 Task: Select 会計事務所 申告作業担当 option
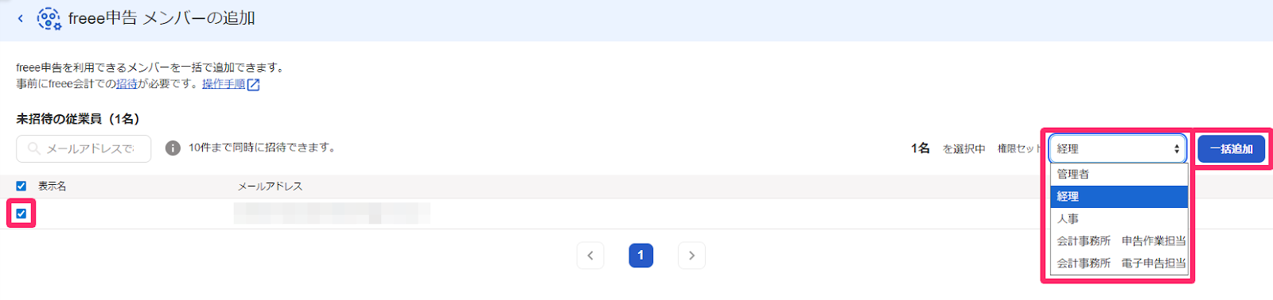tap(1119, 241)
